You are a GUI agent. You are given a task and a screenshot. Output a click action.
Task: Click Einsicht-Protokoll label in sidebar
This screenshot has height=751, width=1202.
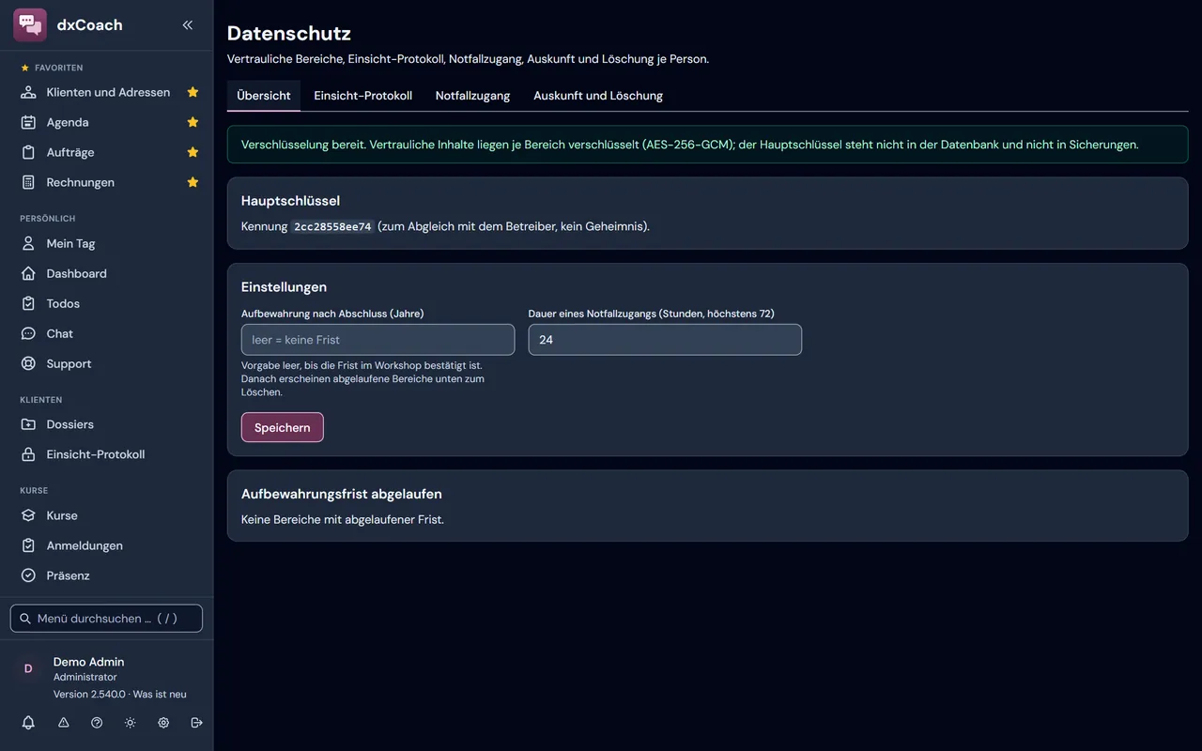click(96, 454)
